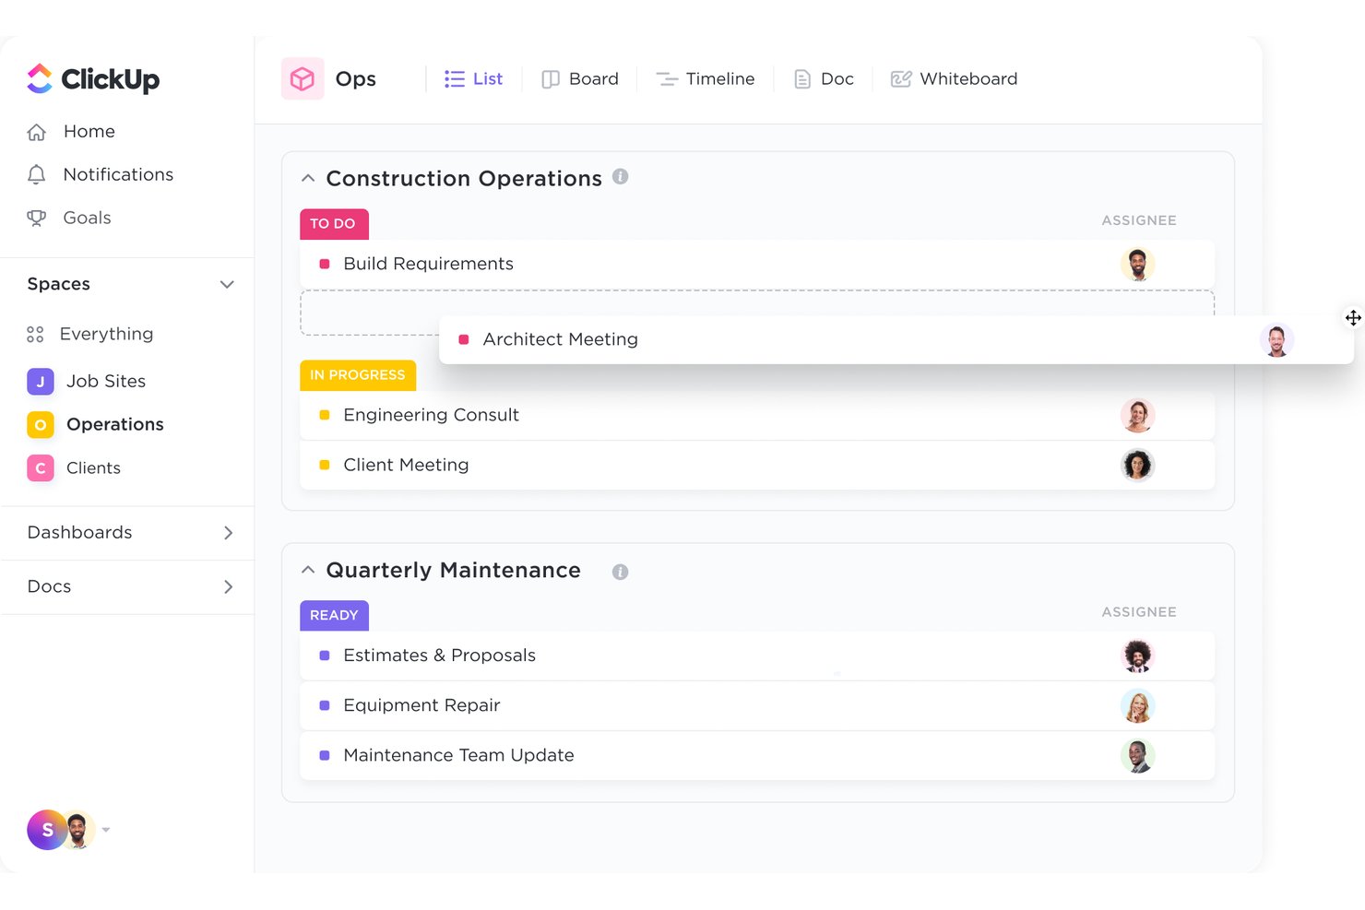Image resolution: width=1365 pixels, height=910 pixels.
Task: Open the Job Sites space
Action: click(x=87, y=381)
